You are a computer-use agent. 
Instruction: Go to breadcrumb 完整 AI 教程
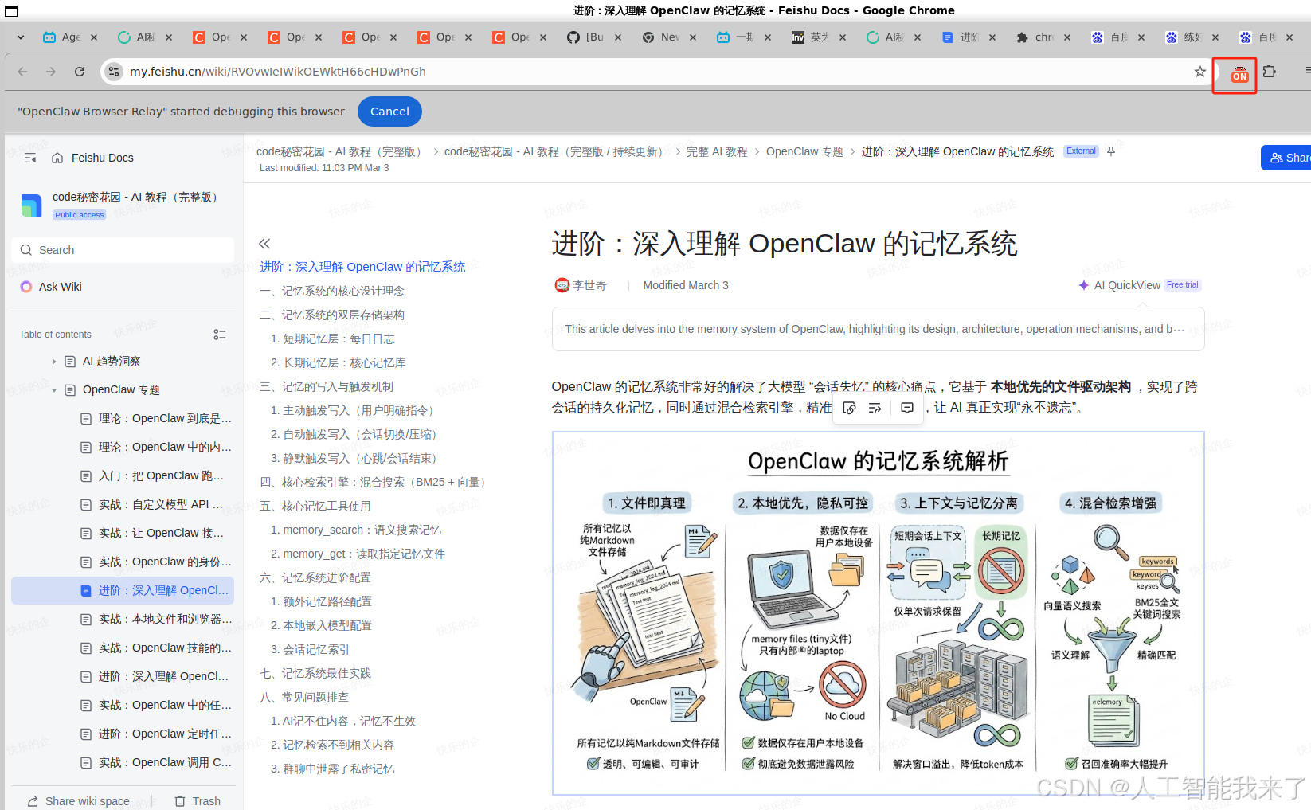click(x=717, y=151)
